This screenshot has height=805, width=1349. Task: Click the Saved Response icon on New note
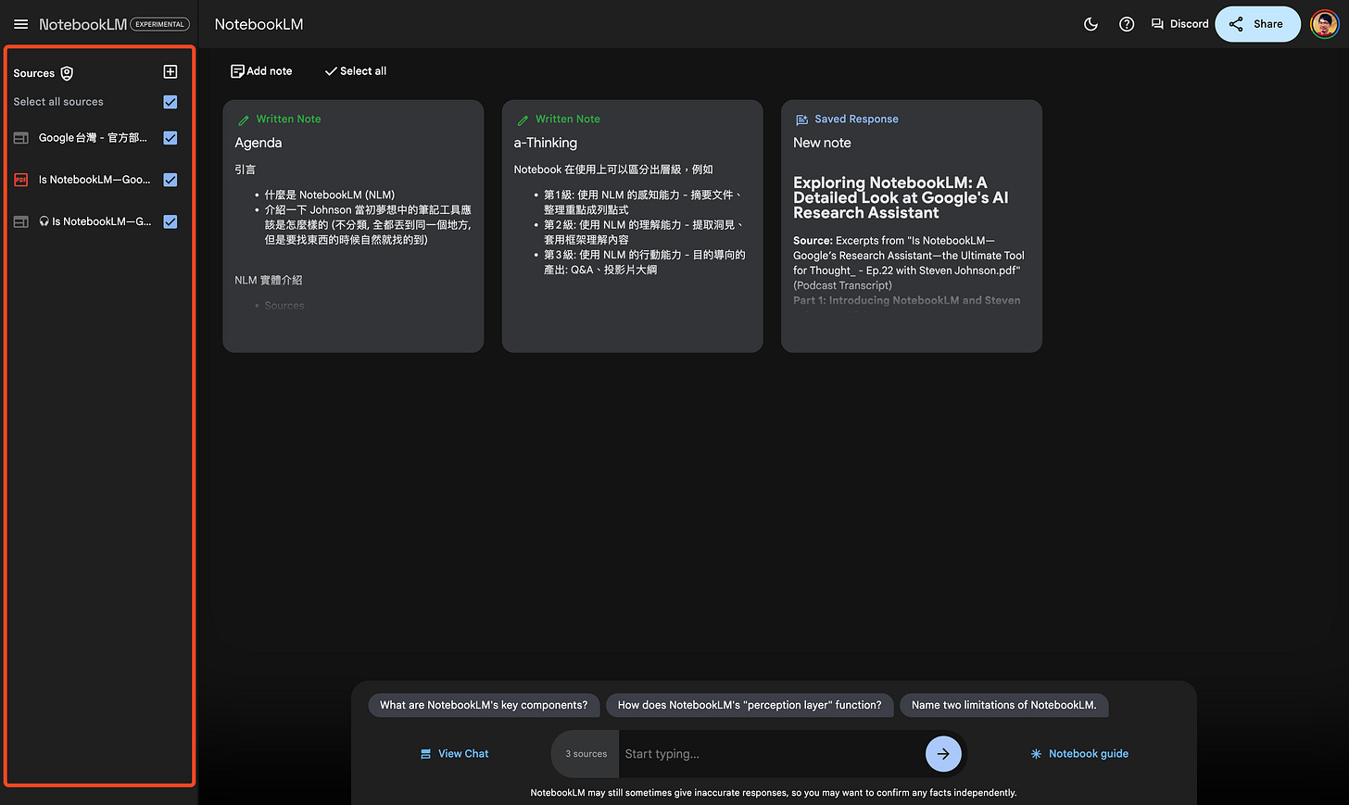tap(802, 119)
